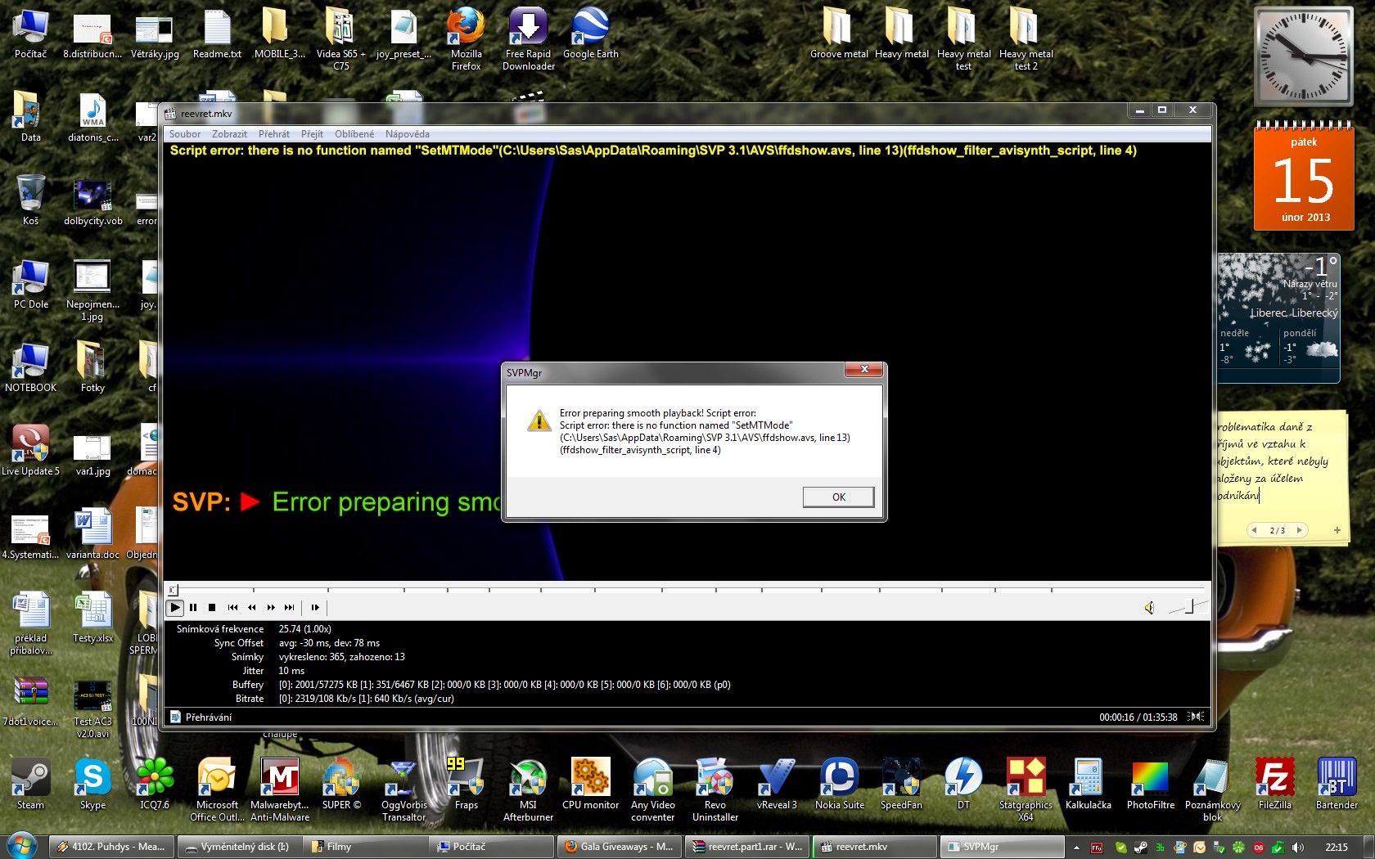Image resolution: width=1375 pixels, height=859 pixels.
Task: Click the frame-step button
Action: (x=315, y=607)
